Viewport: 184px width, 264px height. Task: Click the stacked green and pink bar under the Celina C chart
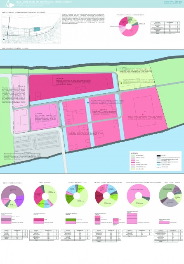click(71, 221)
